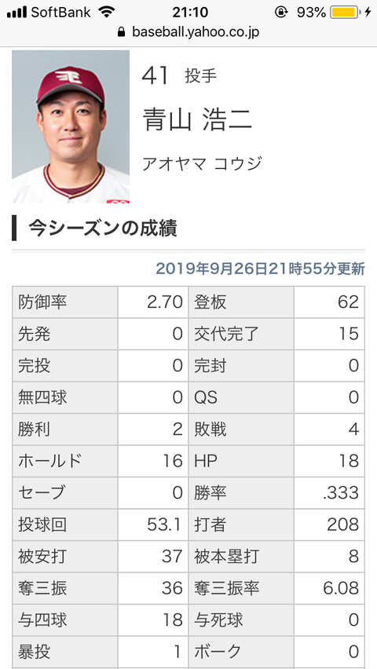
Task: Tap the baseball.yahoo.co.jp address bar
Action: (x=188, y=32)
